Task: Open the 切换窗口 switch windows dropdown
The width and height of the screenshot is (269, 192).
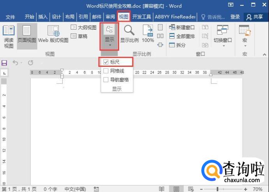Action: click(x=223, y=35)
